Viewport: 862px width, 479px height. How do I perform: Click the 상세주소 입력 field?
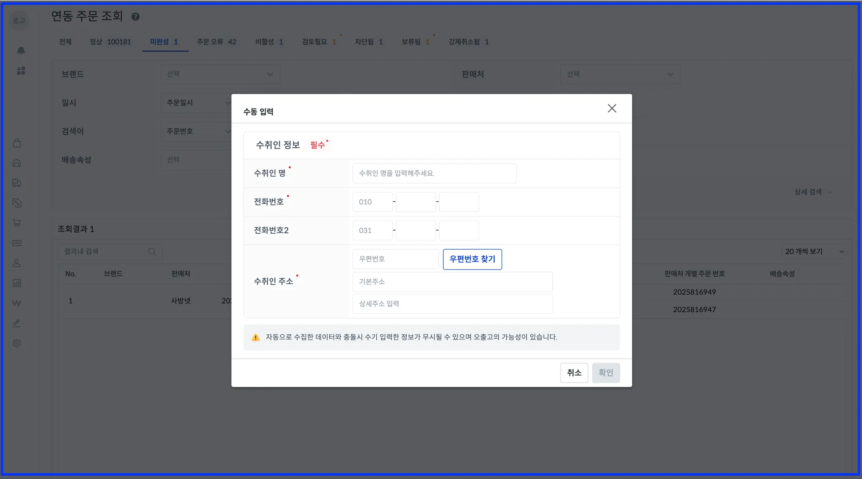click(x=452, y=304)
